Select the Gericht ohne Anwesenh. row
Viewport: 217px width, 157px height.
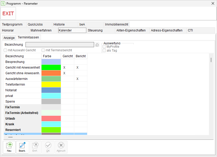point(46,73)
